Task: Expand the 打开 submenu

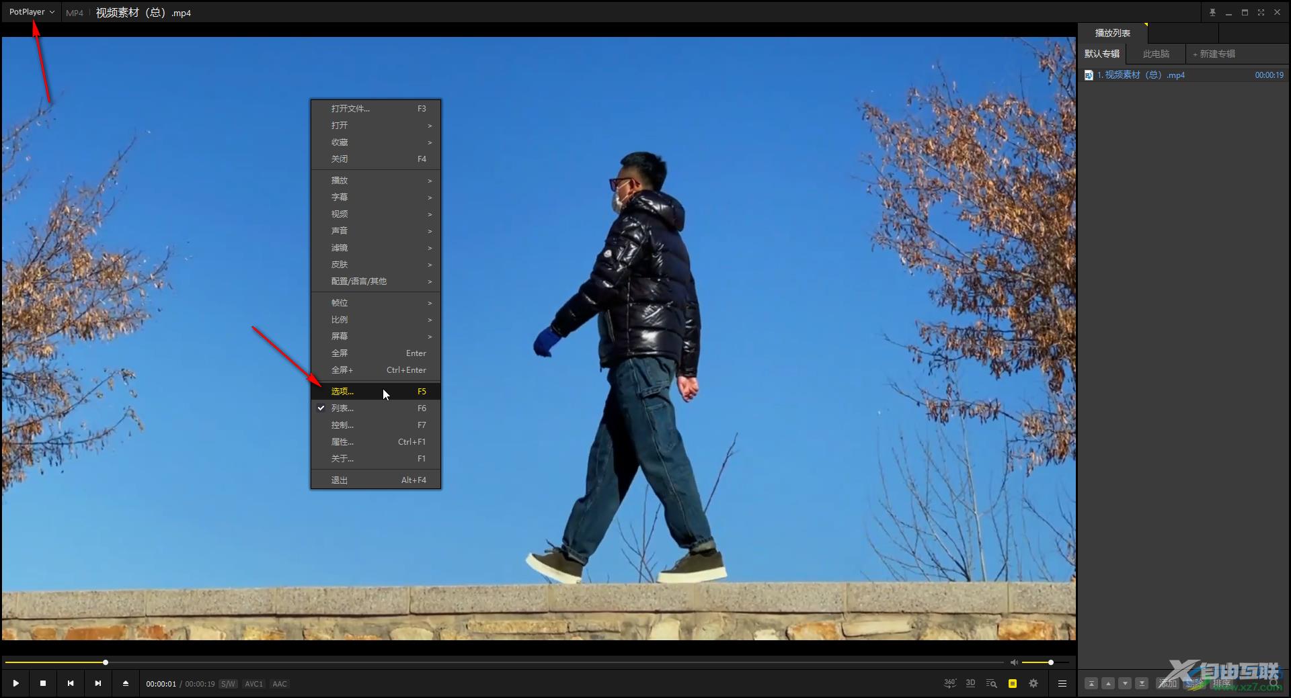Action: click(x=376, y=125)
